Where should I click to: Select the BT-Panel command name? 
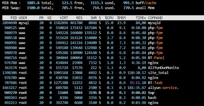156,58
